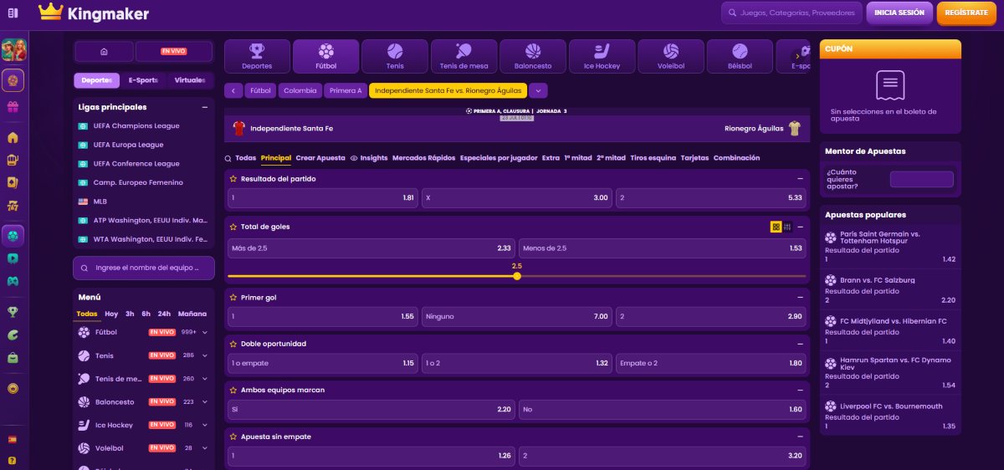Switch total goals to grid view icon
1004x470 pixels.
[776, 227]
